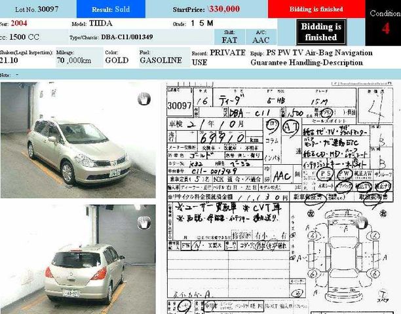Click the red 'Bidding is finished' banner
The height and width of the screenshot is (314, 401).
(x=316, y=9)
